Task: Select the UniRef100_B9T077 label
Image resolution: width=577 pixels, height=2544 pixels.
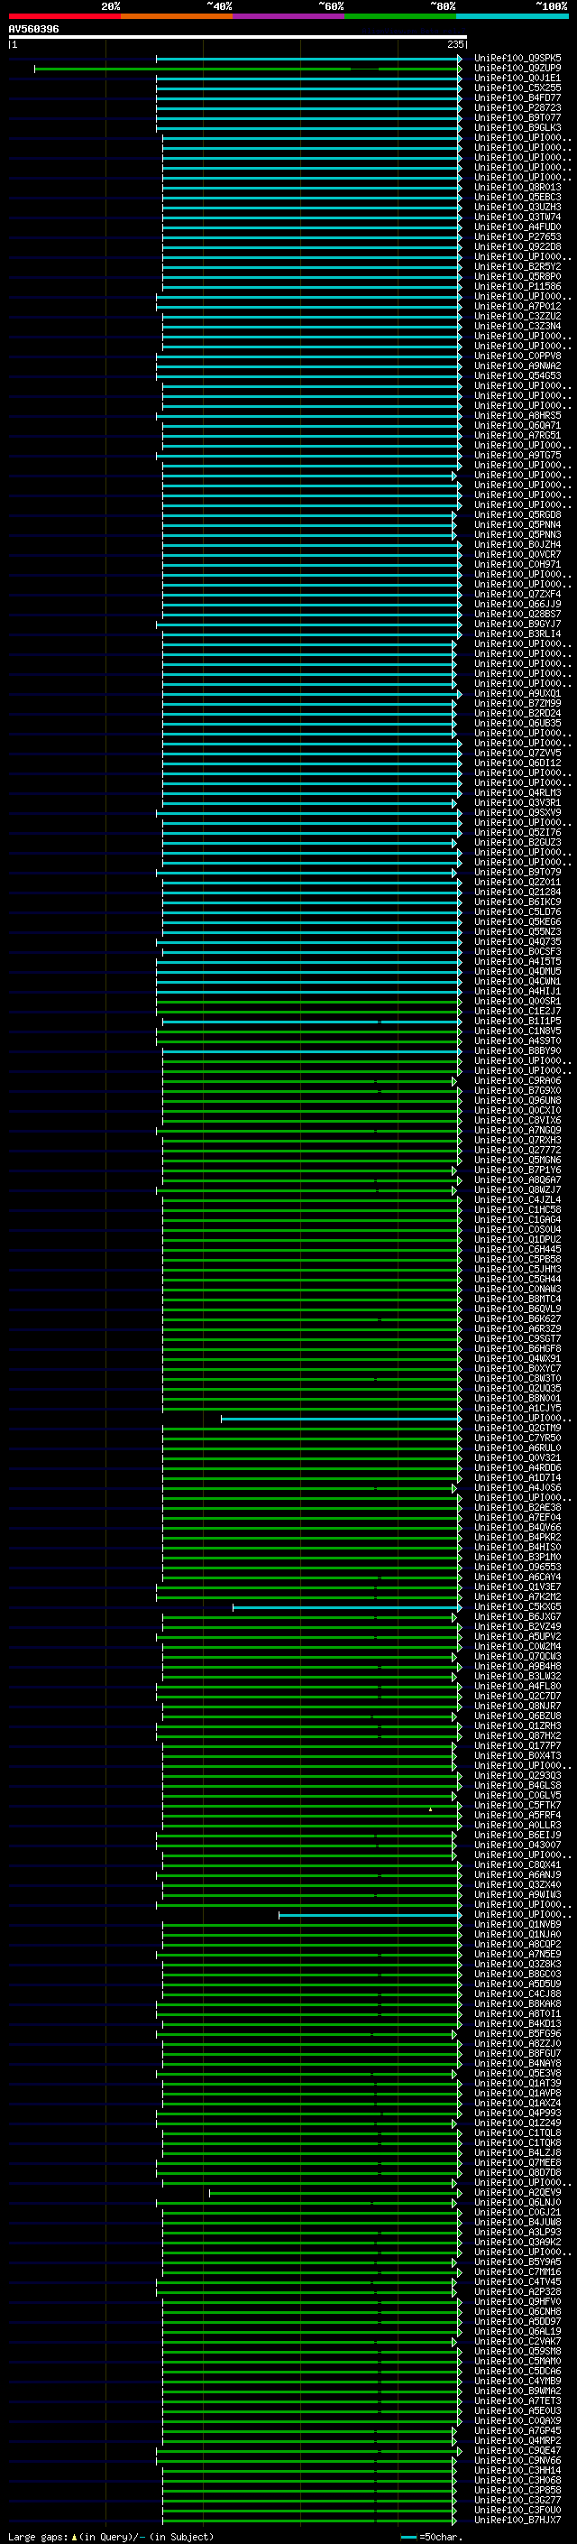Action: (517, 117)
